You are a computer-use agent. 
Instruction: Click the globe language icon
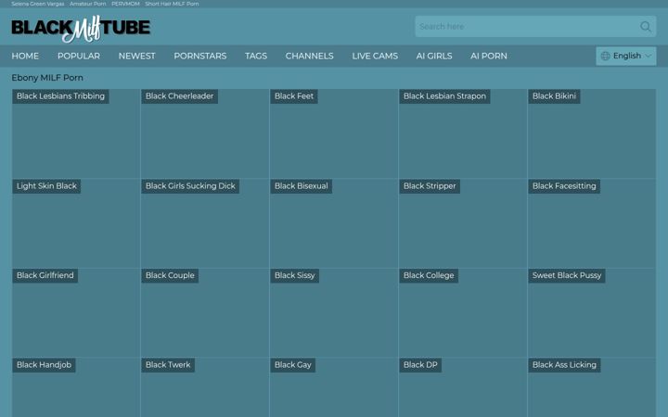(605, 56)
